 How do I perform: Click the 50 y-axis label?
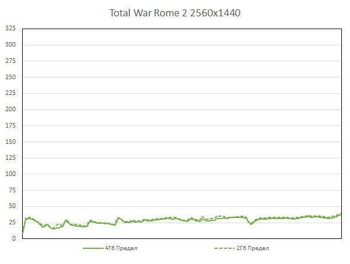click(12, 206)
